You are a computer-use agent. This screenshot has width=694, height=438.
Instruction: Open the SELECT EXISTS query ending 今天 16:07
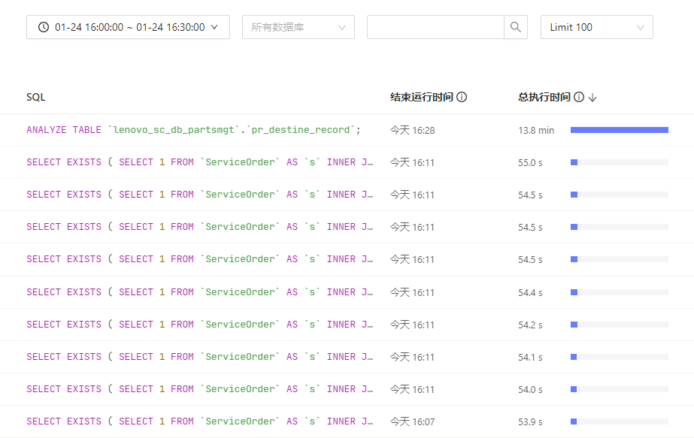199,421
